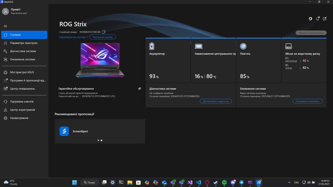Click the ENG language indicator

click(297, 182)
